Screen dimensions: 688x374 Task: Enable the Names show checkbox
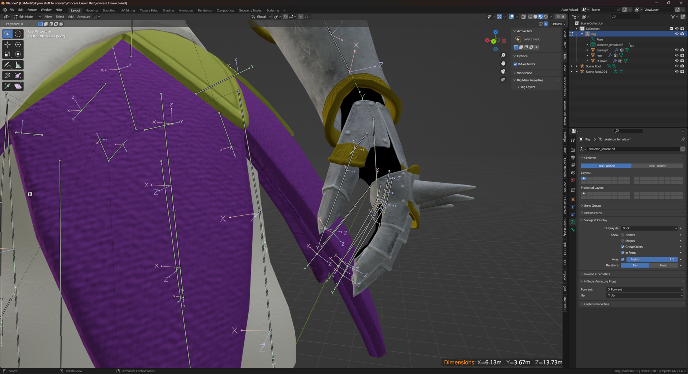coord(623,235)
